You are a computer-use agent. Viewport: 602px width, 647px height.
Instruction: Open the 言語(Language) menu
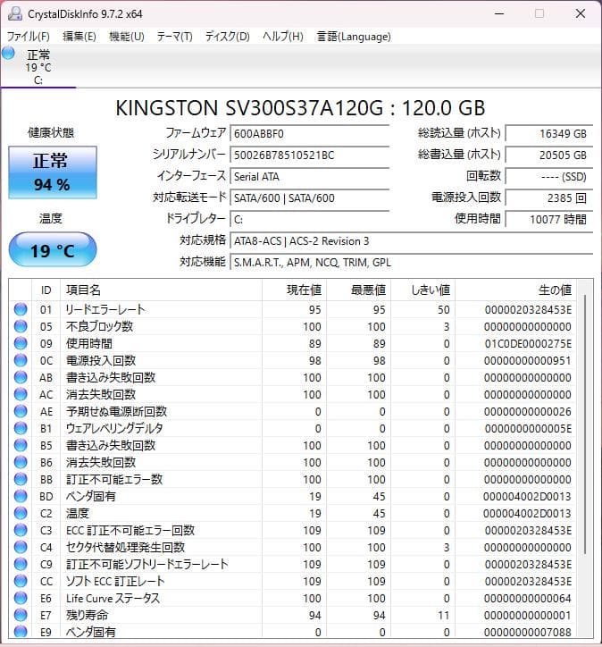coord(354,37)
